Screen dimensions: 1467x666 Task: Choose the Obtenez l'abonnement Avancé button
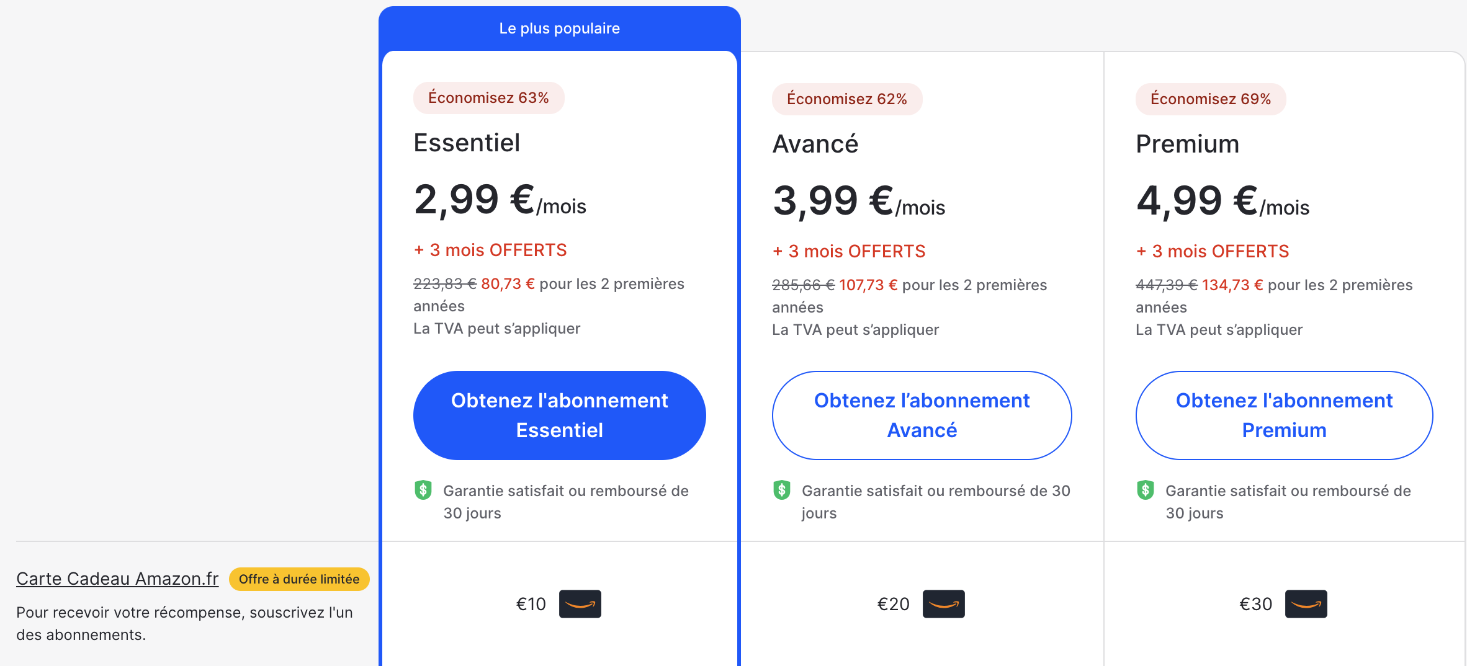click(922, 415)
